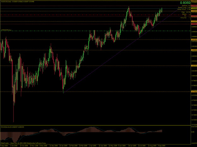This screenshot has height=147, width=197.
Task: Click the '31 Dec 2008' date label
Action: [54, 146]
